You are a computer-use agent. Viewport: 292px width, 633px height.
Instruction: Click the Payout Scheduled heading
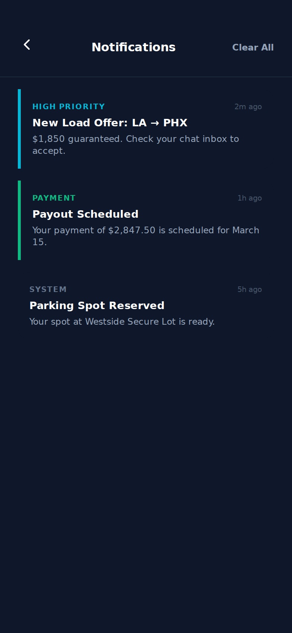point(85,214)
